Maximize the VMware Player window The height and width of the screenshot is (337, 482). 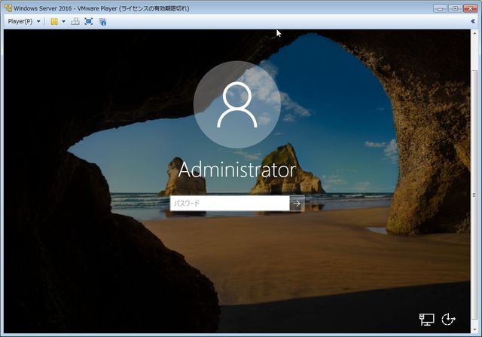tap(455, 8)
